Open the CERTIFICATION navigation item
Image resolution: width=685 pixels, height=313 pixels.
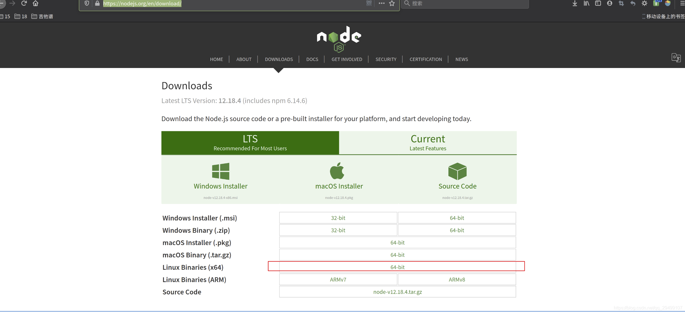pyautogui.click(x=426, y=59)
